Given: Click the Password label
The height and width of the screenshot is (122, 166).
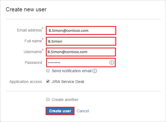Looking at the screenshot, I should point(33,63).
